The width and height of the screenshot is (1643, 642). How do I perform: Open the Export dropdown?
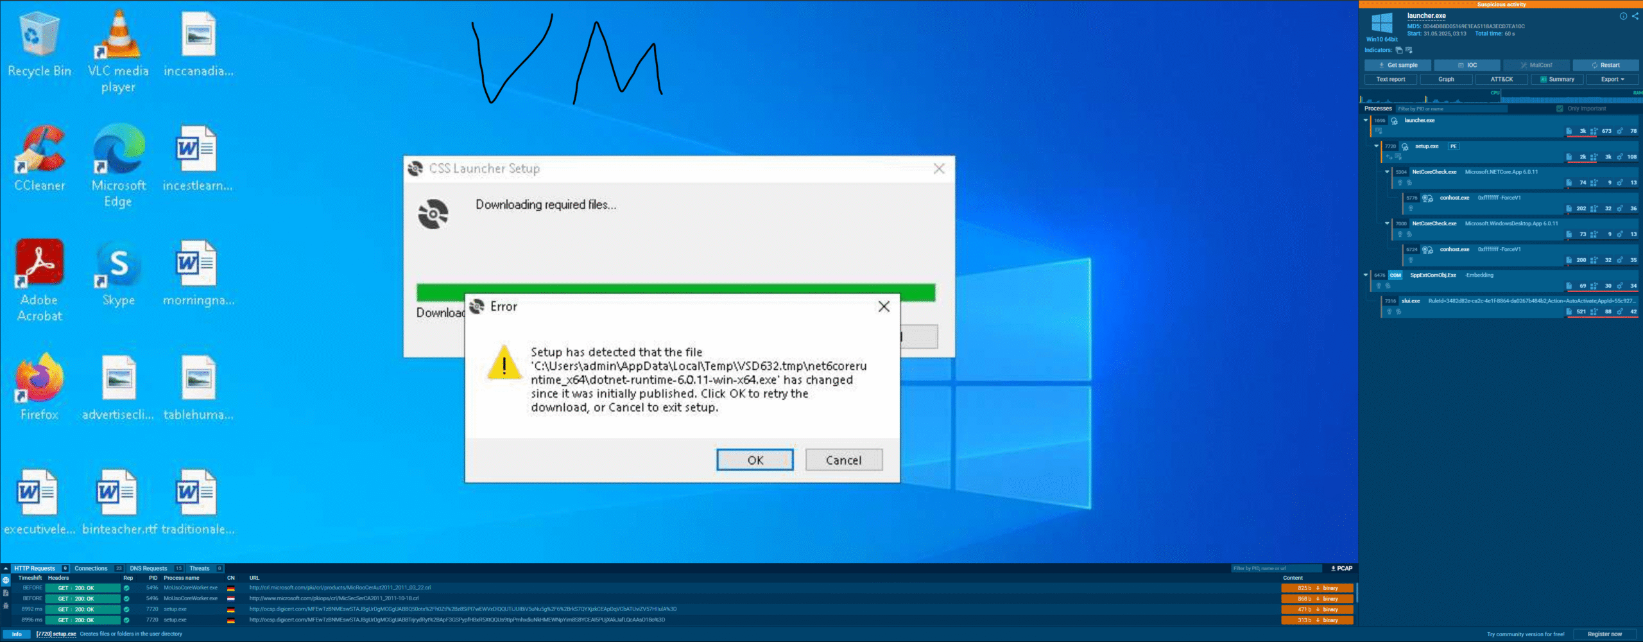[x=1612, y=80]
